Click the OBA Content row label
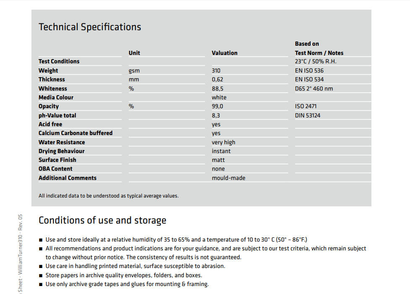Image resolution: width=410 pixels, height=294 pixels. tap(55, 169)
